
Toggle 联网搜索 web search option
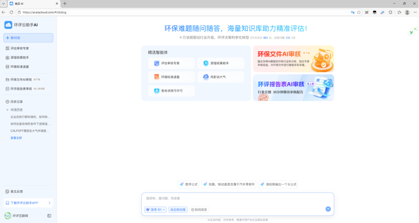click(x=199, y=209)
